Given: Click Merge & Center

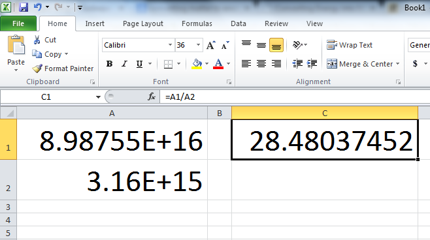Looking at the screenshot, I should [x=360, y=64].
